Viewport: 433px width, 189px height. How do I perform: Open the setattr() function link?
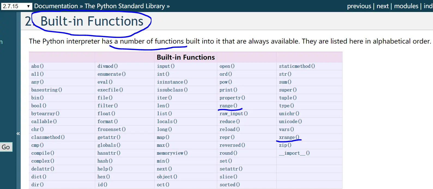click(x=231, y=169)
